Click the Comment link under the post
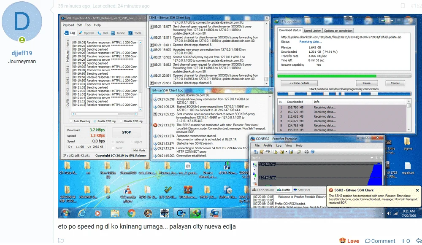Image resolution: width=422 pixels, height=245 pixels. pos(380,241)
